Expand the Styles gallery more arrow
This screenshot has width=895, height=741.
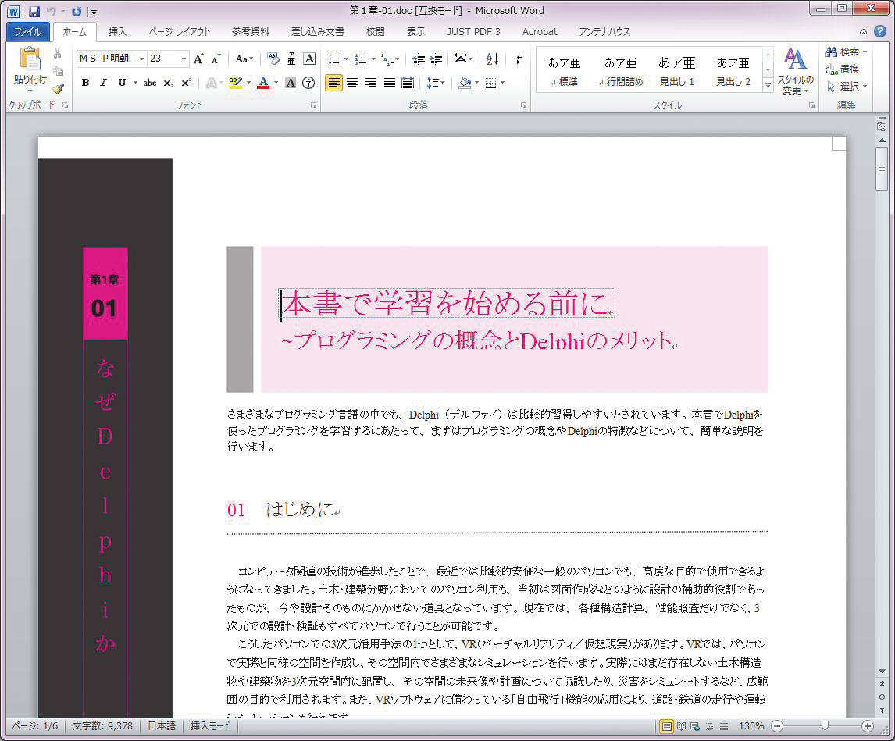click(768, 86)
